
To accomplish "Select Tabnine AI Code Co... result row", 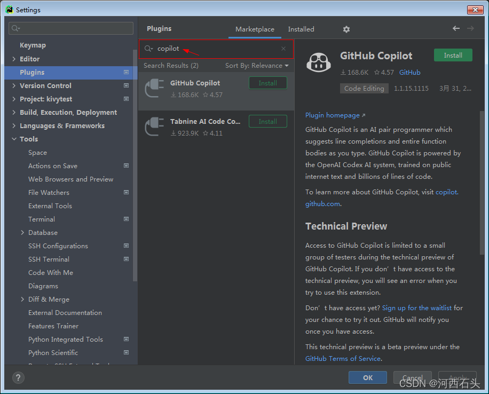I will click(x=216, y=130).
